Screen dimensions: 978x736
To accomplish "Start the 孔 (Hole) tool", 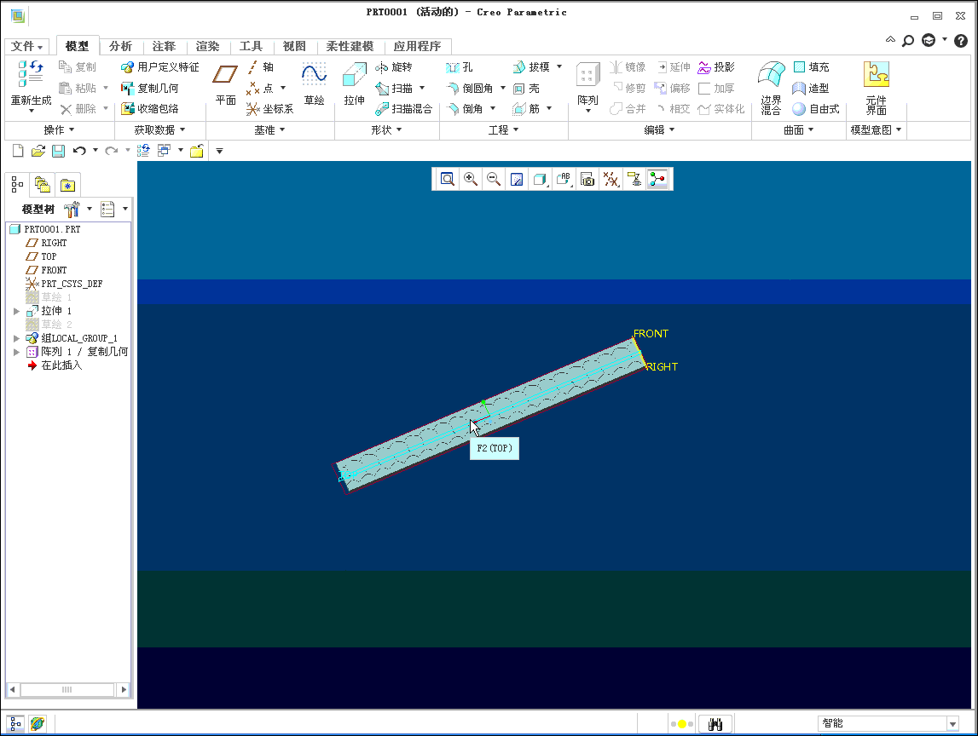I will pyautogui.click(x=460, y=66).
